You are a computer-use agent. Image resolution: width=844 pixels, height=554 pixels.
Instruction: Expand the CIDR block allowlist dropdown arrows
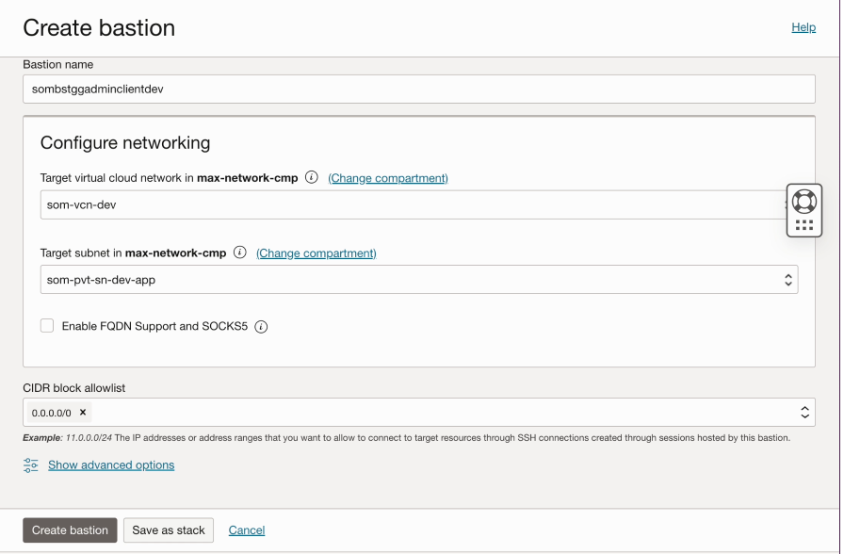point(804,413)
